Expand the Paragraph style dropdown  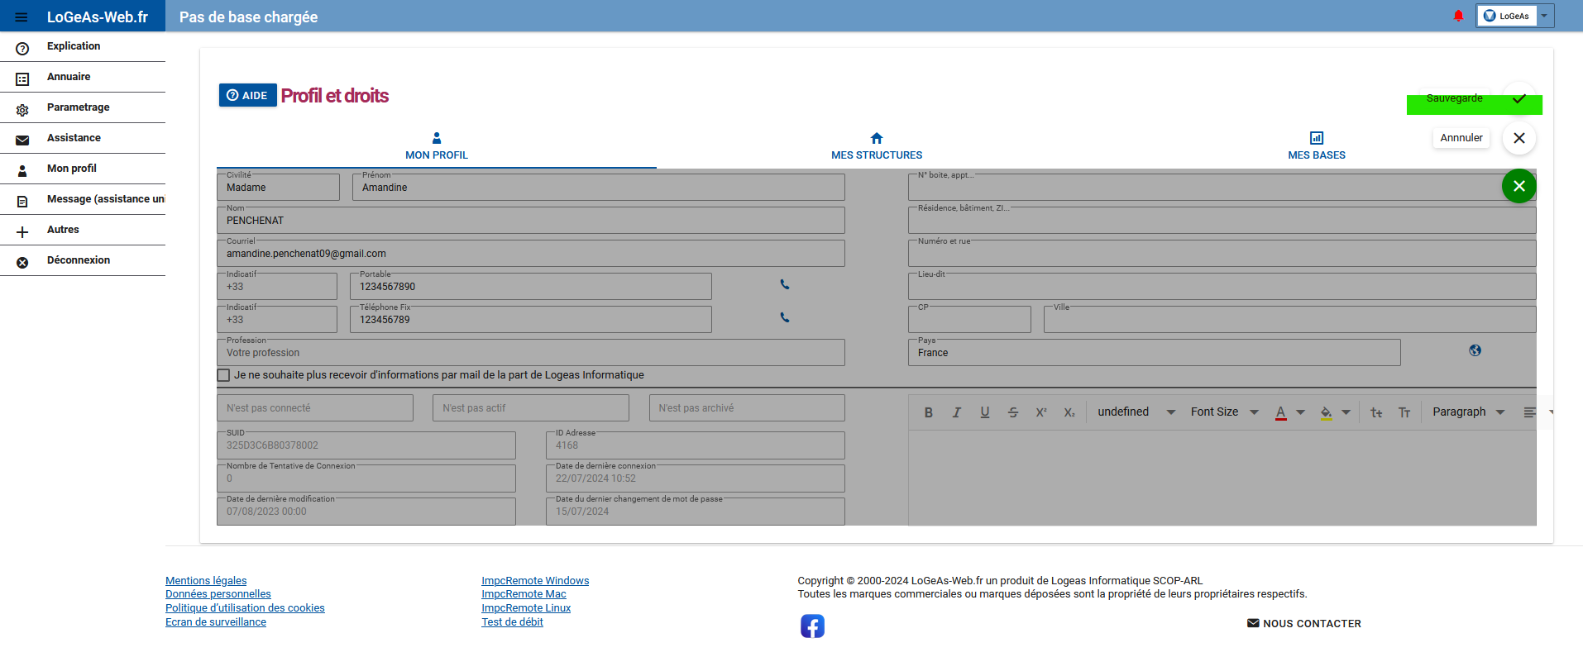tap(1468, 412)
